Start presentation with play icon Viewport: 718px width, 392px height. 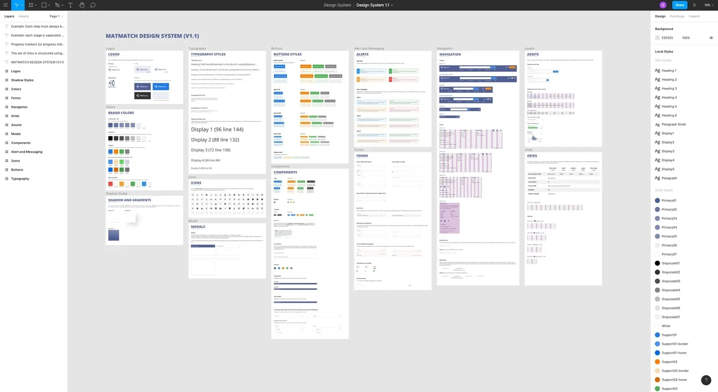tap(695, 5)
